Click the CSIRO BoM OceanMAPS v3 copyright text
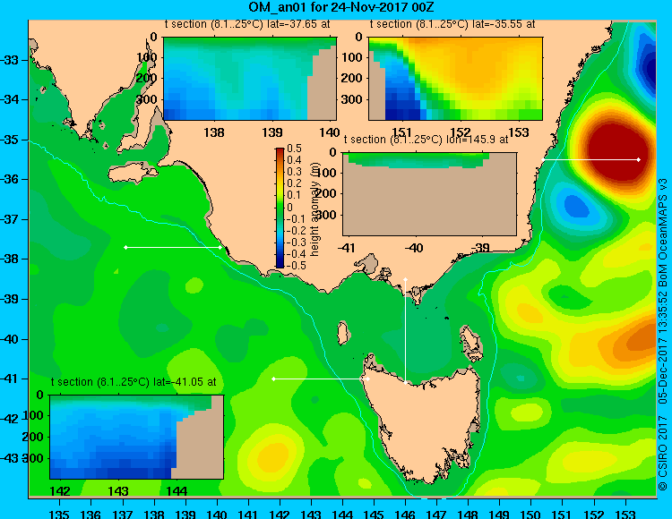 [663, 334]
